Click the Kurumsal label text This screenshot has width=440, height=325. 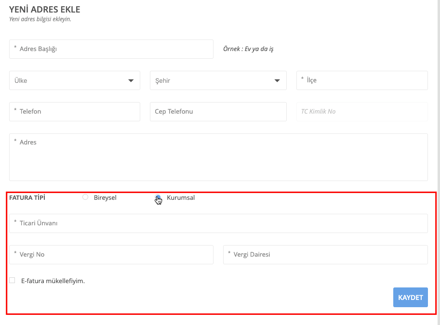[x=181, y=198]
